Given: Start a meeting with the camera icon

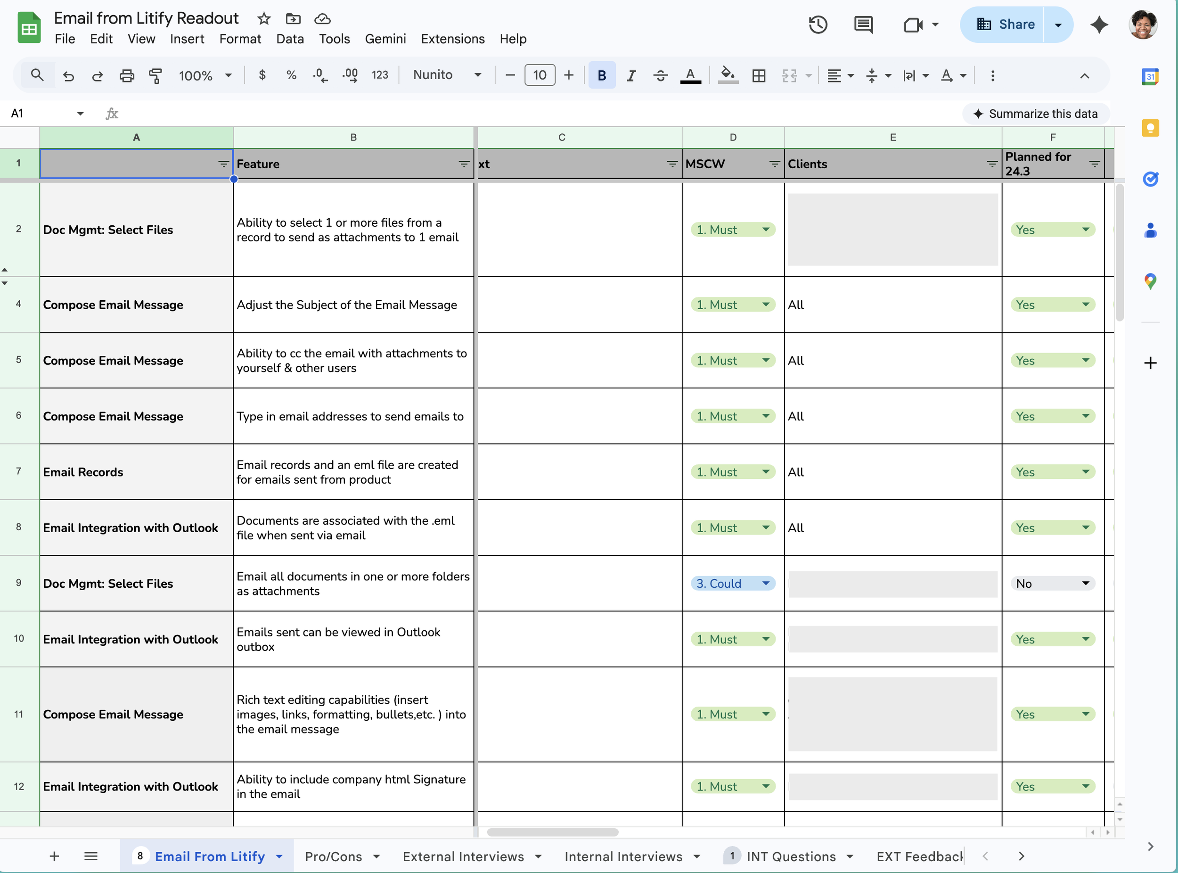Looking at the screenshot, I should [x=913, y=25].
